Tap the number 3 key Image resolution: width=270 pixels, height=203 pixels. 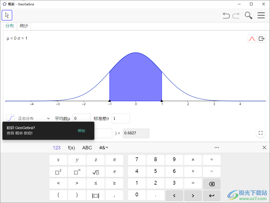point(174,184)
